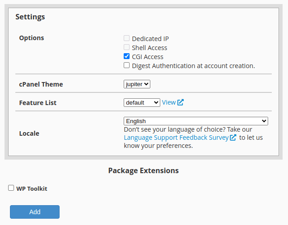Uncheck the CGI Access checkbox

coord(126,56)
